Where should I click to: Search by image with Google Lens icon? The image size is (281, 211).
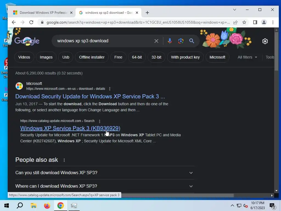(181, 41)
